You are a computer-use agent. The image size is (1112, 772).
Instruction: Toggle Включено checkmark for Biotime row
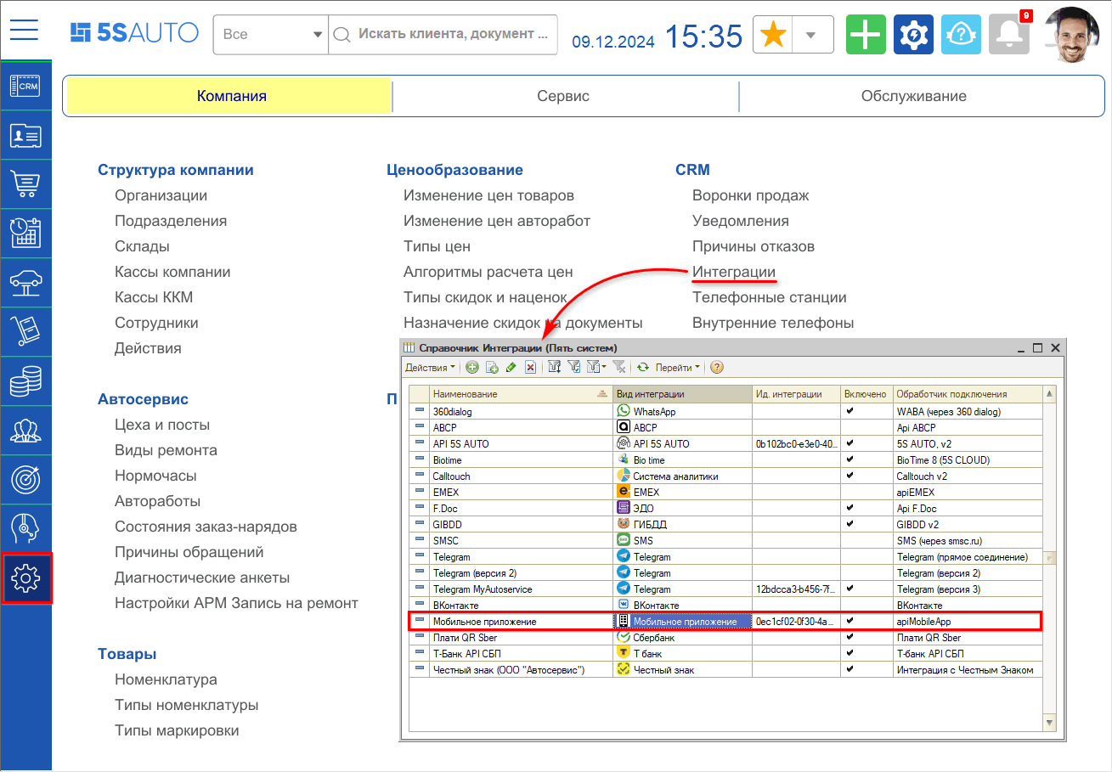(x=850, y=459)
